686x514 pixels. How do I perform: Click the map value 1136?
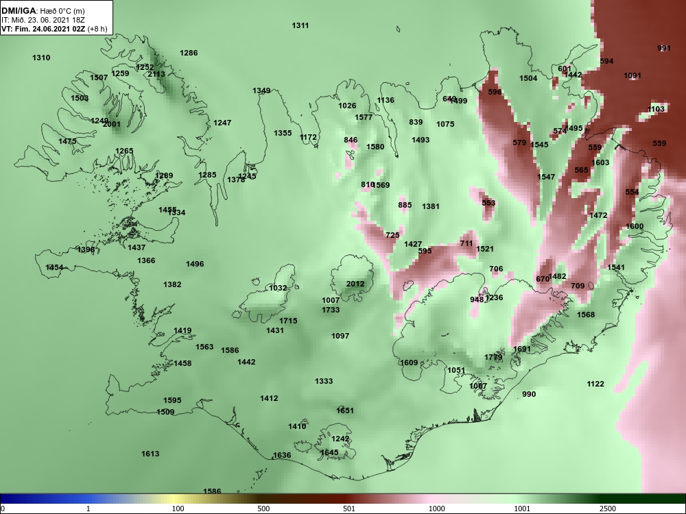(386, 100)
